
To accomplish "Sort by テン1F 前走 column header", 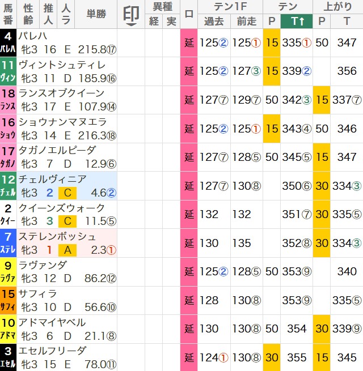I will [247, 22].
